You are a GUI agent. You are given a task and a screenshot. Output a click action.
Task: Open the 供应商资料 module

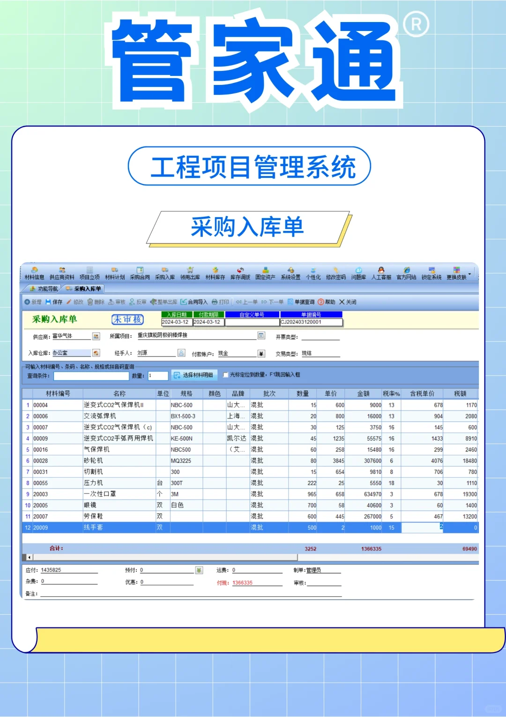click(62, 272)
